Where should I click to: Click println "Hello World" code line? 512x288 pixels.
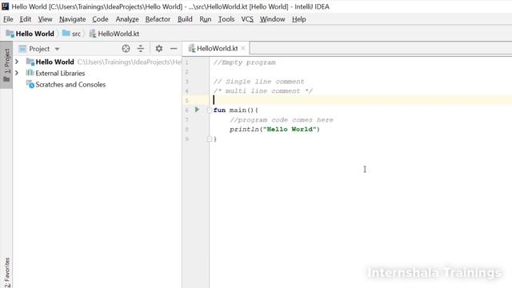tap(274, 130)
